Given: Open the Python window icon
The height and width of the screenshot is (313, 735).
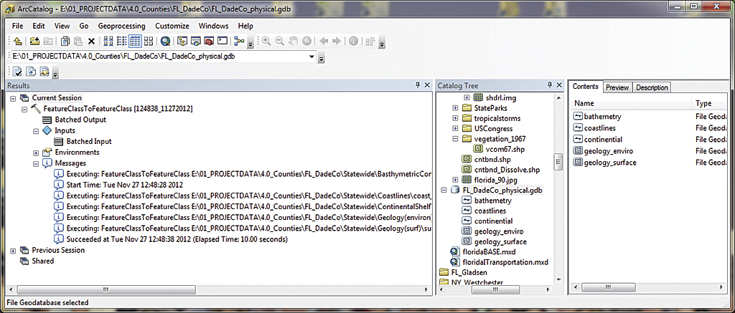Looking at the screenshot, I should pyautogui.click(x=223, y=41).
